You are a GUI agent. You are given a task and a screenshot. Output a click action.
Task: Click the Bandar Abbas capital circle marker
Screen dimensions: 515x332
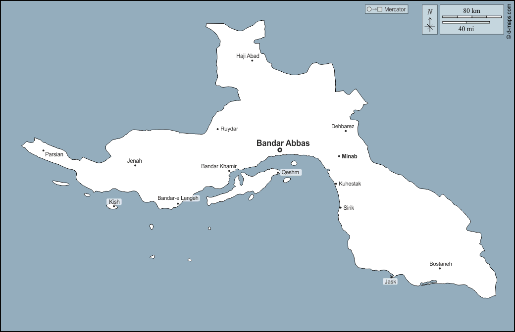point(280,150)
